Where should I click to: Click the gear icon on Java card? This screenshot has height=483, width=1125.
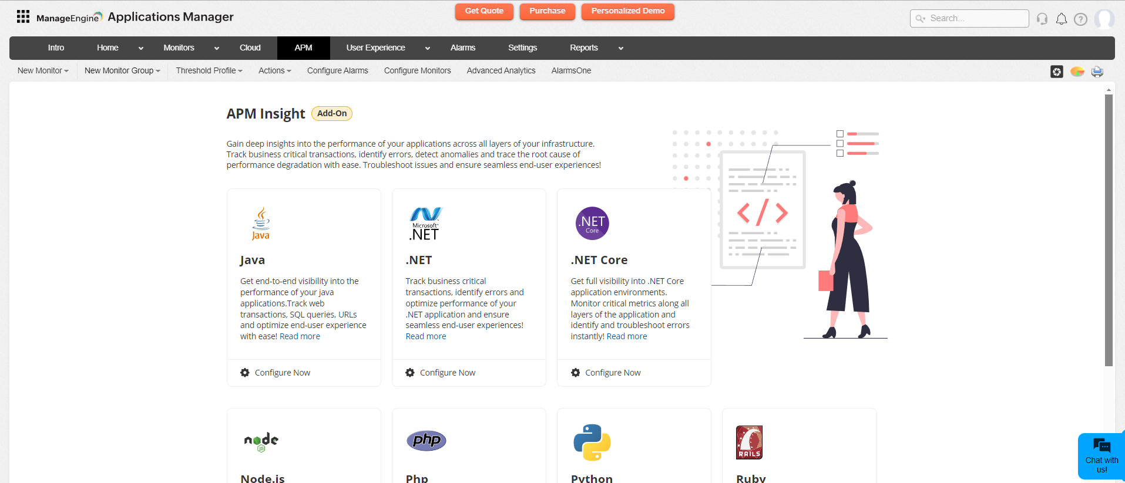point(245,373)
